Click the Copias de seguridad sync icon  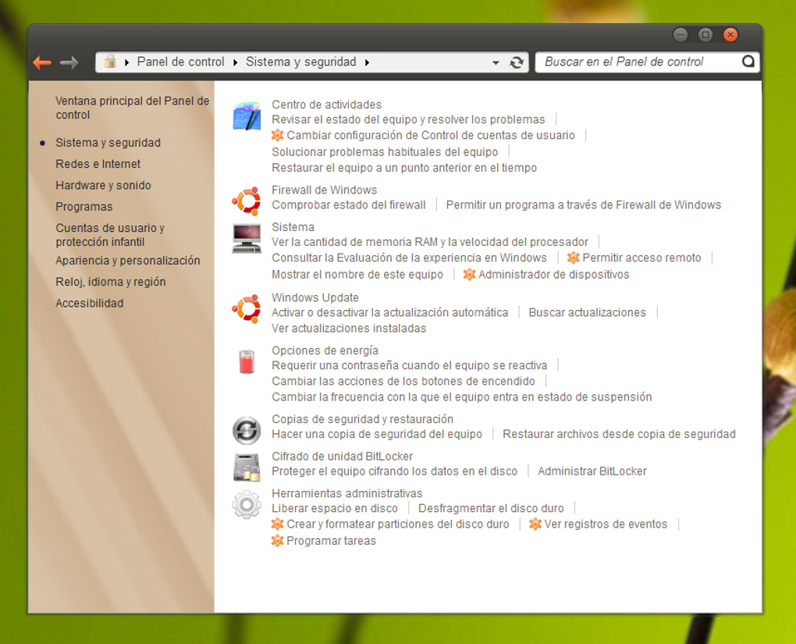tap(247, 430)
